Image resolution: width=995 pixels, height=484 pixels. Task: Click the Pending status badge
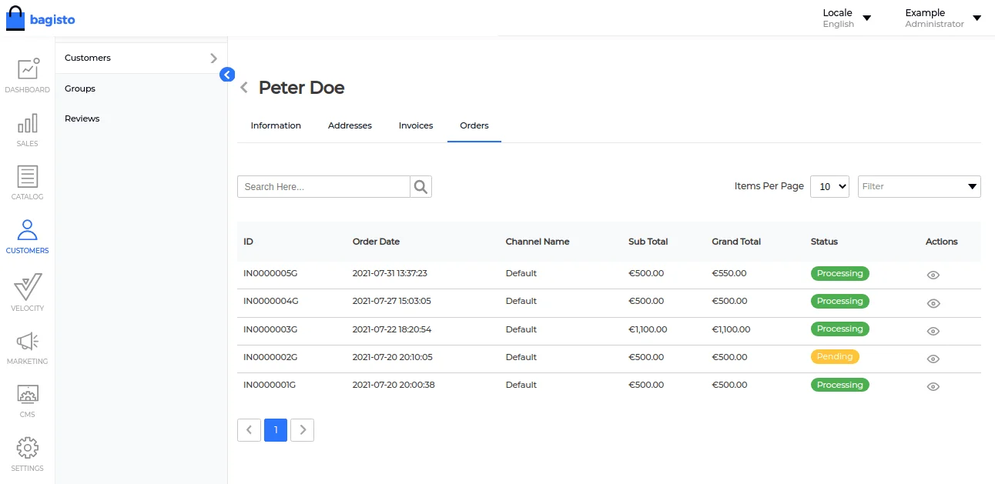835,357
